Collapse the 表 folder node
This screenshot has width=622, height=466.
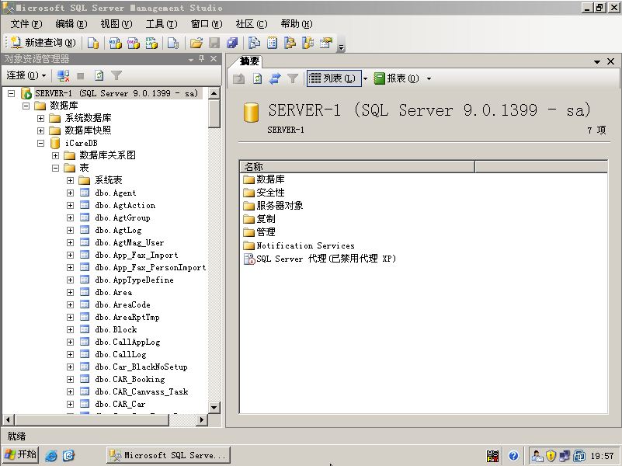pyautogui.click(x=56, y=169)
